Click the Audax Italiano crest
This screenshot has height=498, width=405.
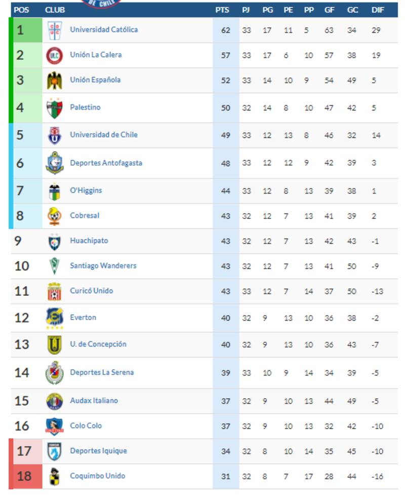(55, 401)
